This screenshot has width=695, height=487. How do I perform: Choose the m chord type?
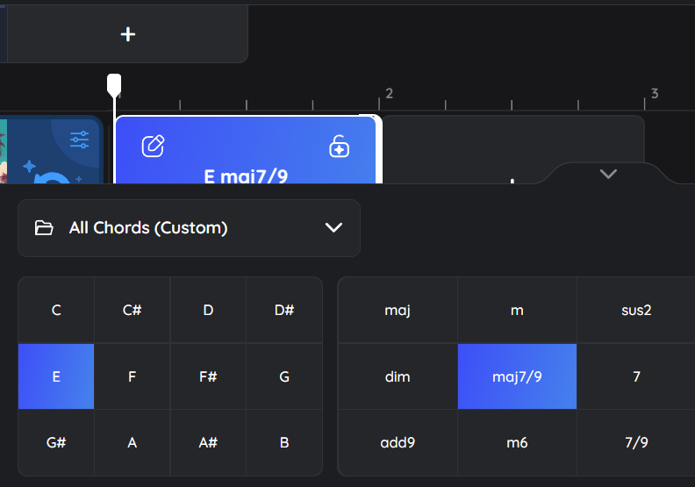click(517, 310)
